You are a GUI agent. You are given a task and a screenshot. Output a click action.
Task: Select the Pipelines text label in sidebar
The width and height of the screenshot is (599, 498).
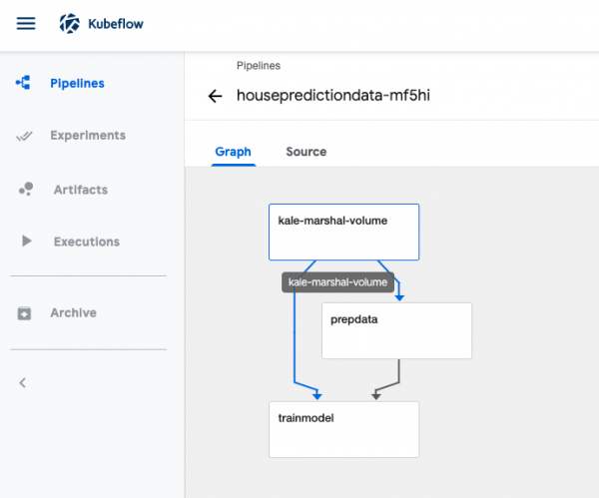point(77,84)
